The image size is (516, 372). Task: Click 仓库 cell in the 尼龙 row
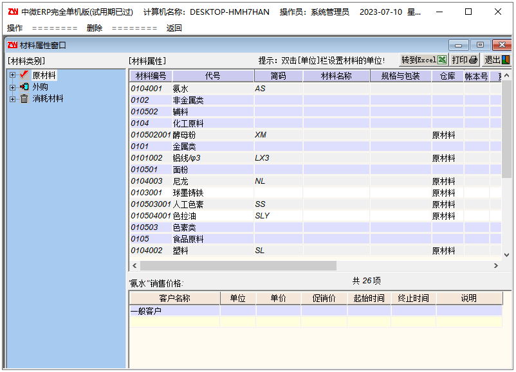coord(448,181)
